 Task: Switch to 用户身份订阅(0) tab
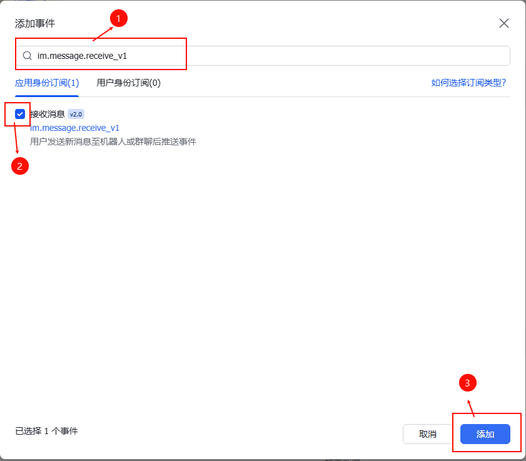point(128,83)
